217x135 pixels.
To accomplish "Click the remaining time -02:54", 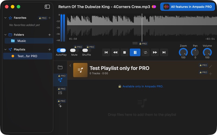I will tap(210, 39).
